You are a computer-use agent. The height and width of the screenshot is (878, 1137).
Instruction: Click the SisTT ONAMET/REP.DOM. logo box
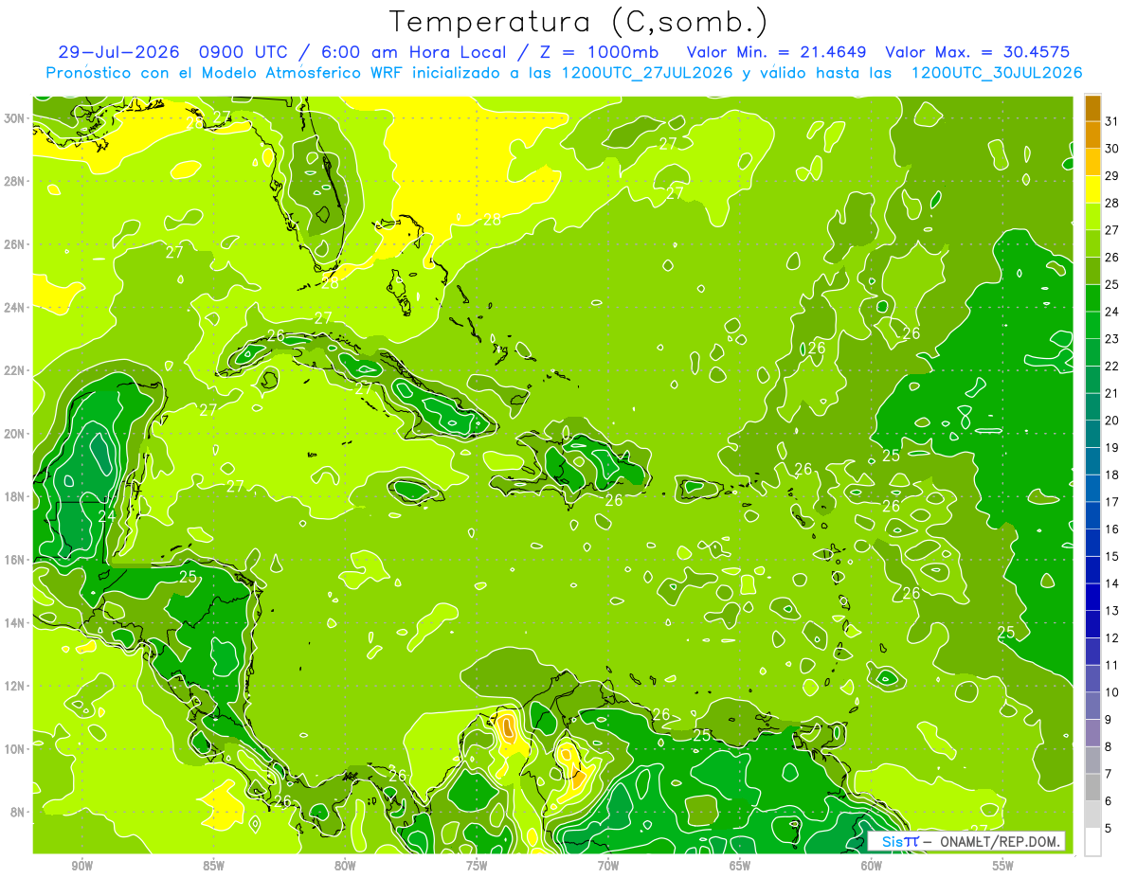966,841
